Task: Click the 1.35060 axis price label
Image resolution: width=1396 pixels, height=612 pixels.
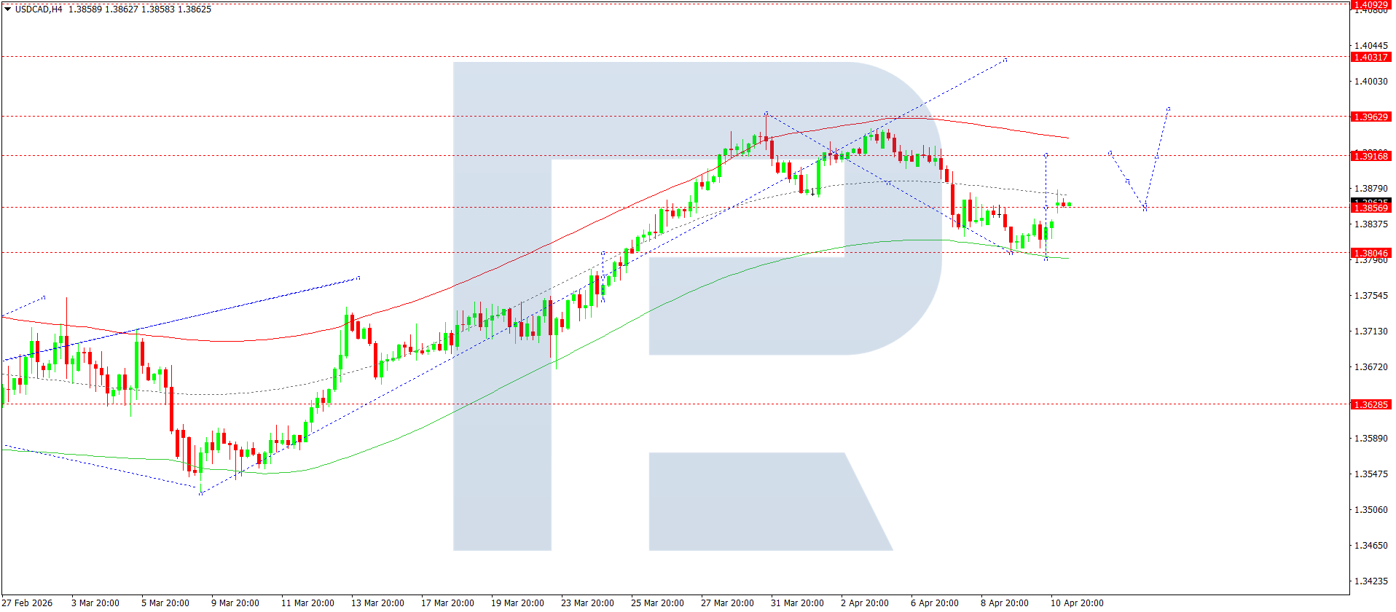Action: point(1370,509)
